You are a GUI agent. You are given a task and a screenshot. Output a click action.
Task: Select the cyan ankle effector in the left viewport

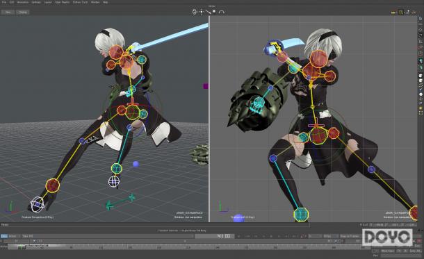(x=117, y=169)
